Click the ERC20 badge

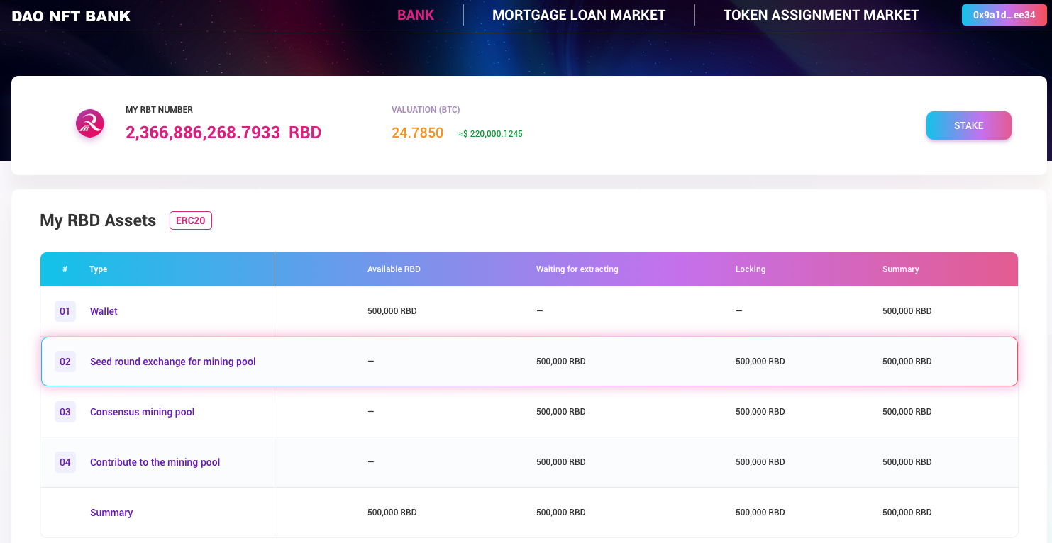click(191, 220)
